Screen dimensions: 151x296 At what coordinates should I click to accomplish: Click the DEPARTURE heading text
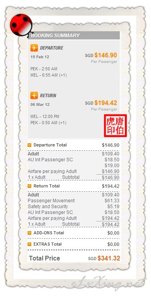pos(52,48)
